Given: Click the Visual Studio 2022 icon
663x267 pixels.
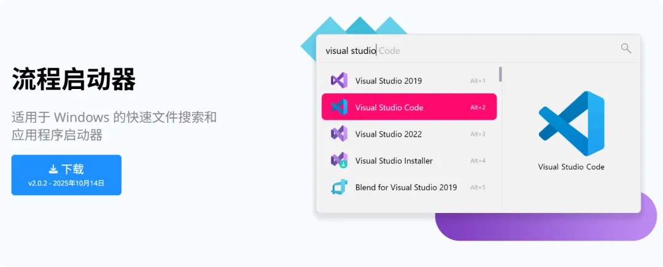Looking at the screenshot, I should [x=339, y=134].
